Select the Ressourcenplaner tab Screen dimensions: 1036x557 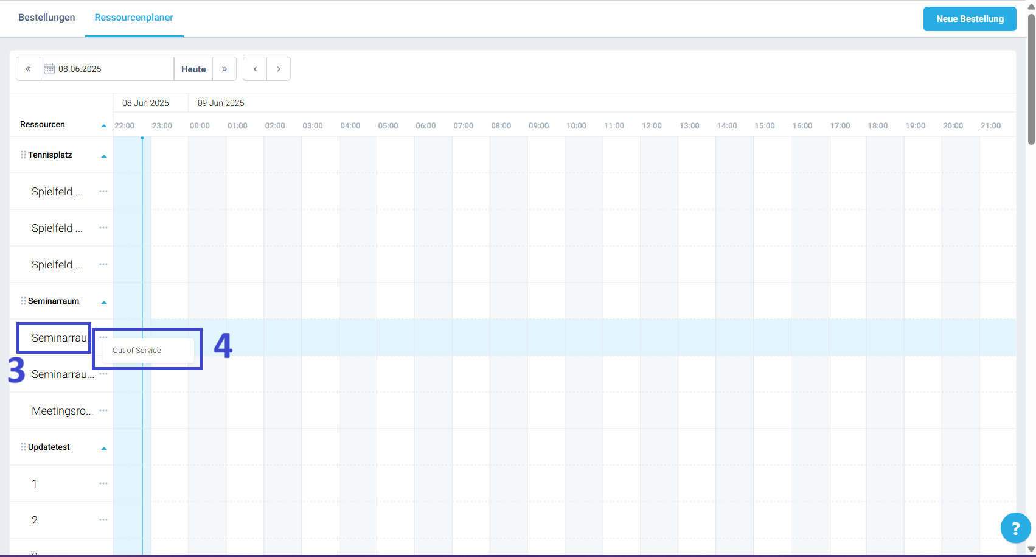pyautogui.click(x=134, y=18)
